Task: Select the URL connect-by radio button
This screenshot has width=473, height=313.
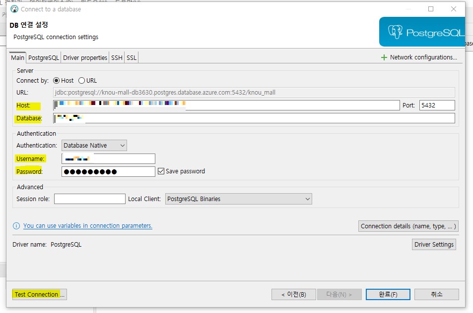Action: pyautogui.click(x=81, y=81)
